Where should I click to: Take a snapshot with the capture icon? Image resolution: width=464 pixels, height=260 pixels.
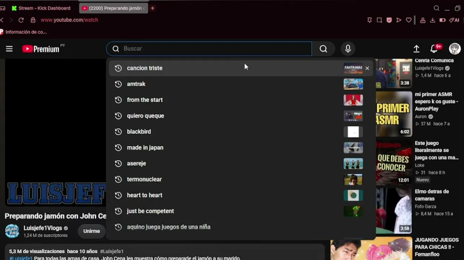(x=379, y=20)
